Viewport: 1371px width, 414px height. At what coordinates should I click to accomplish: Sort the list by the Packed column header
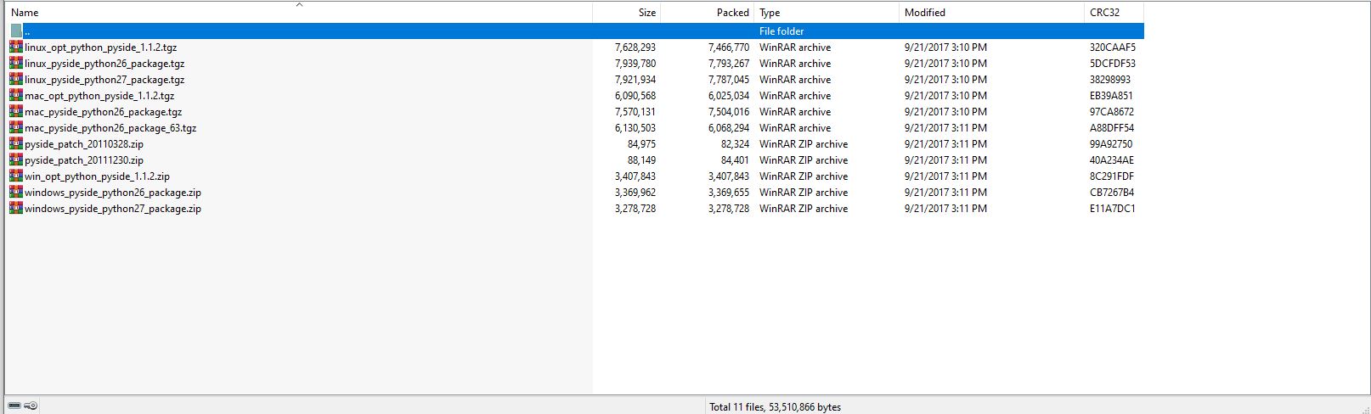[x=708, y=13]
